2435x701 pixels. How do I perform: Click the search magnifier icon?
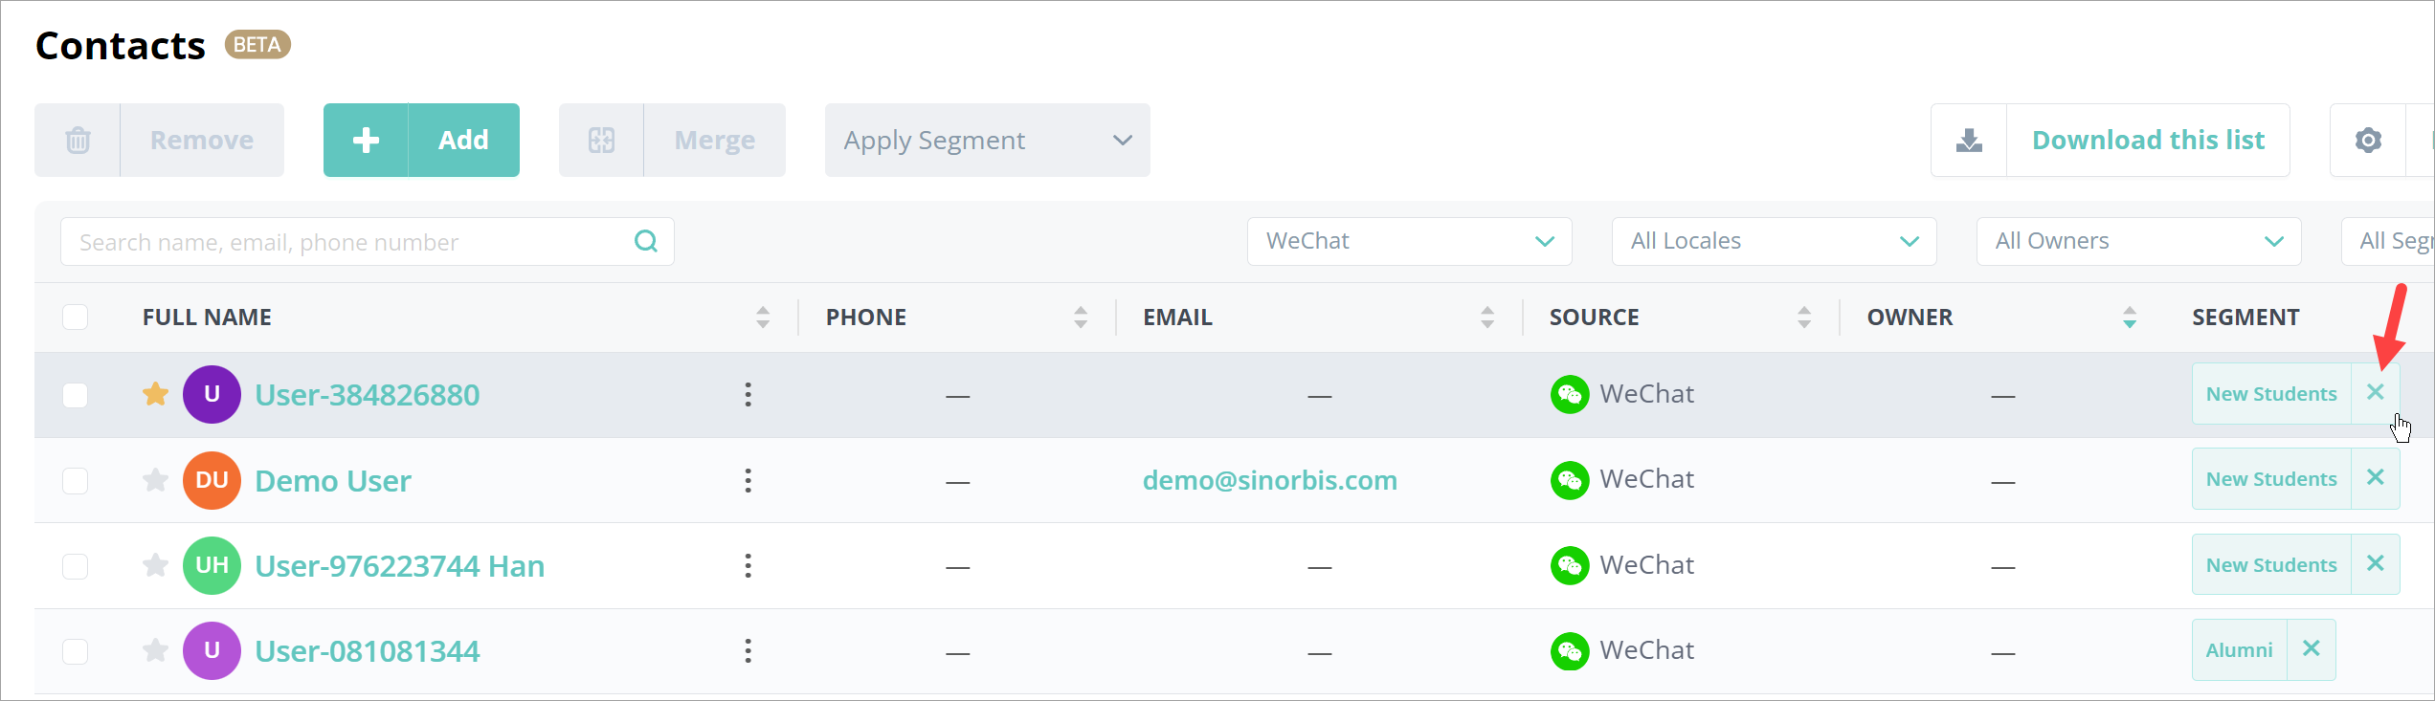point(646,241)
